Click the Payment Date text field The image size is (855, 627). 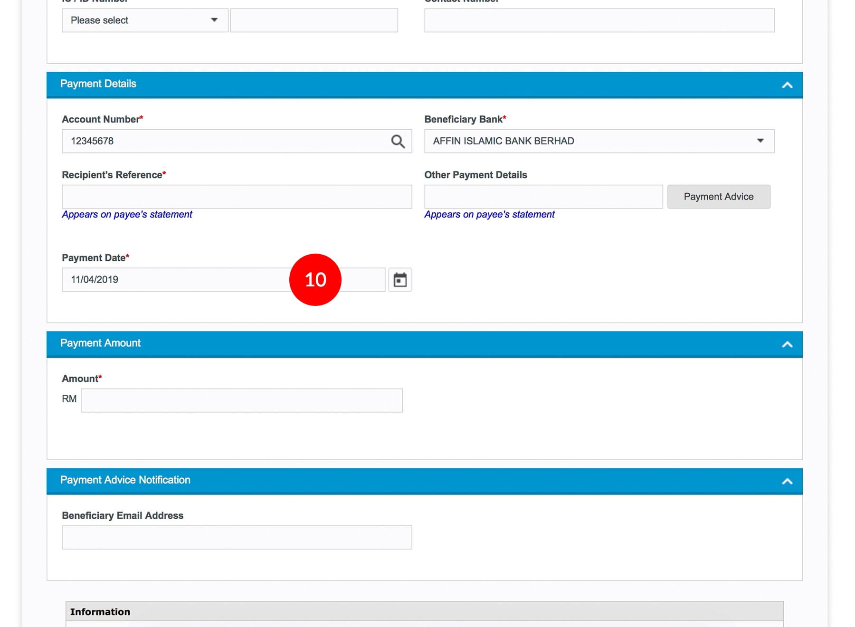pos(176,280)
